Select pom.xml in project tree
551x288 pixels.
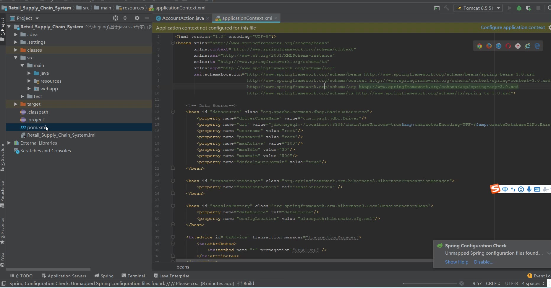click(36, 127)
